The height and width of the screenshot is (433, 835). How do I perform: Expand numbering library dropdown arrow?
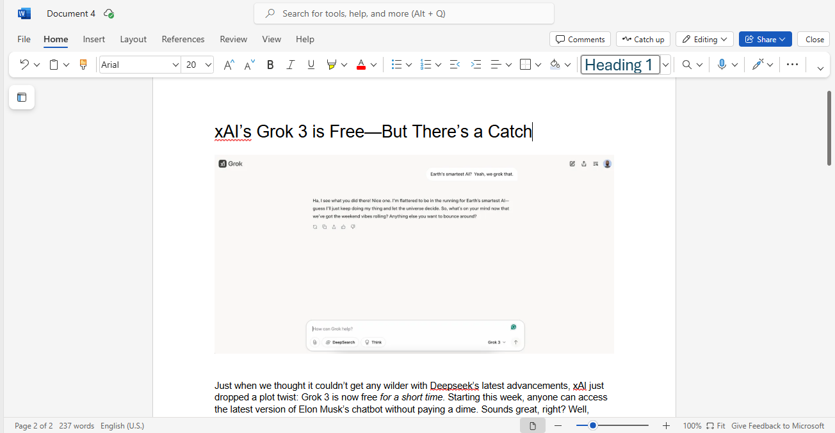[439, 65]
